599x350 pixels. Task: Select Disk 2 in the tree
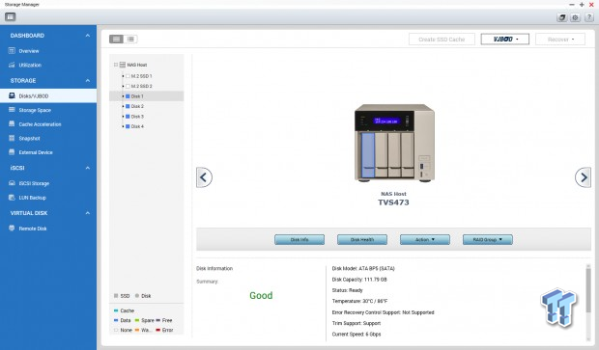point(137,106)
